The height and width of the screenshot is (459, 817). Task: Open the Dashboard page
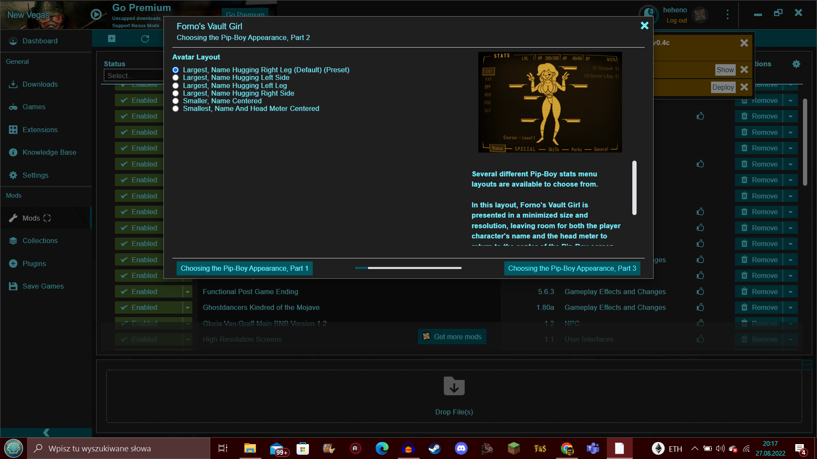pyautogui.click(x=40, y=41)
